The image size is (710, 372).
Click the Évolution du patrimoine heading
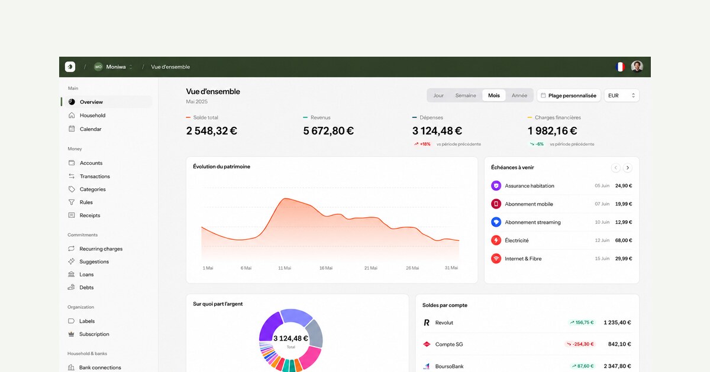point(221,167)
